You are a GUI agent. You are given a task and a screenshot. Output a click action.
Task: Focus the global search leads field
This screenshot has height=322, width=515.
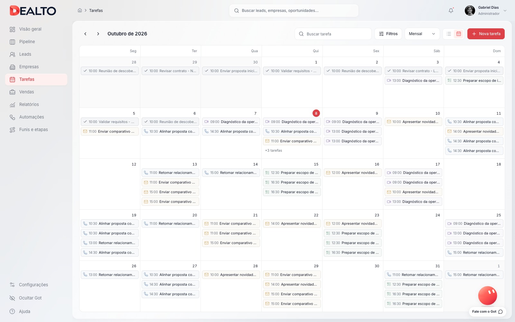[294, 11]
